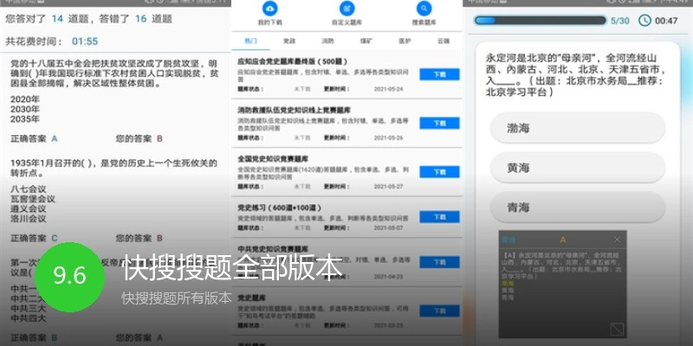The image size is (693, 346).
Task: Switch to the 消防 tab
Action: click(327, 41)
